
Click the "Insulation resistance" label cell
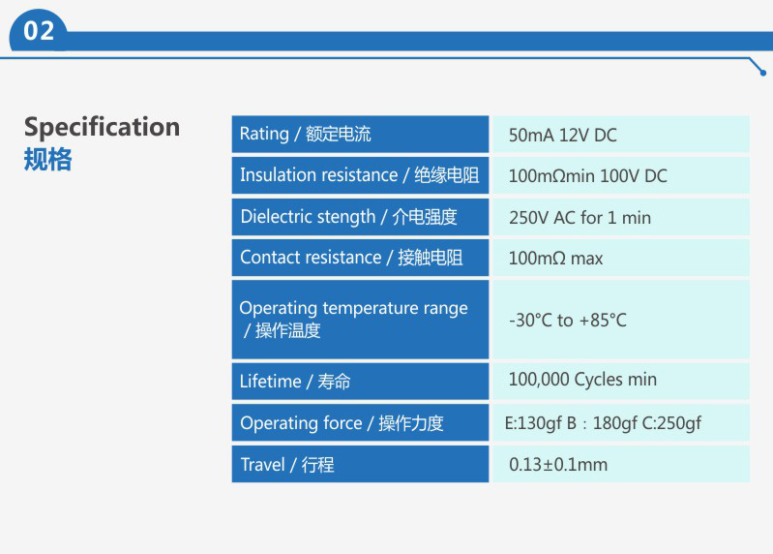[360, 175]
